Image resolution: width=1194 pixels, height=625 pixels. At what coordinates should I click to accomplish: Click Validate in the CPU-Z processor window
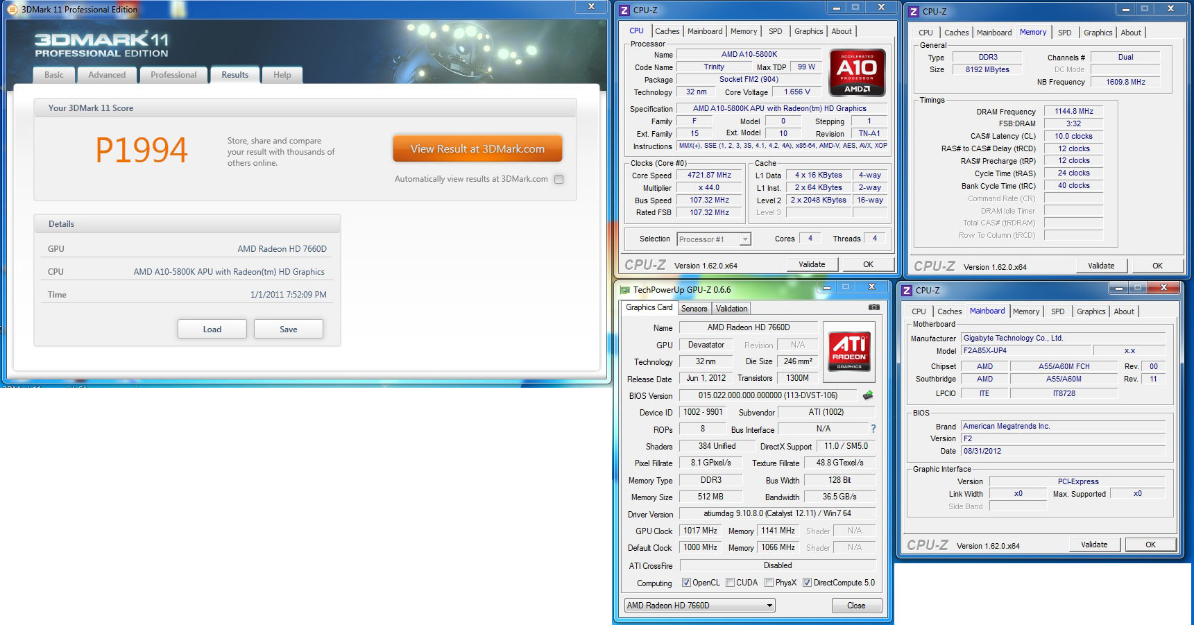[x=812, y=264]
